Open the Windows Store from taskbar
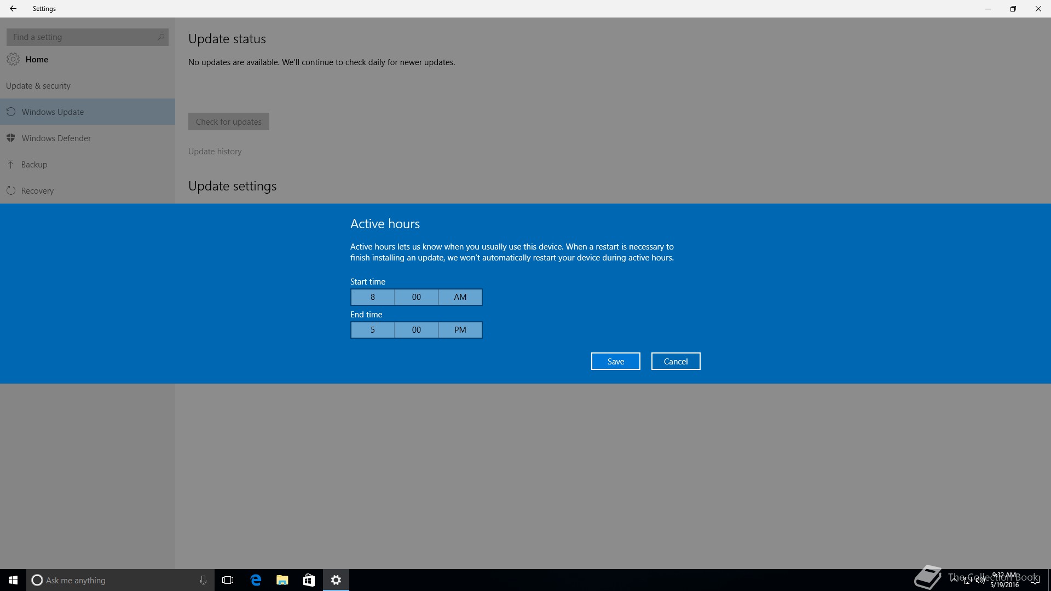Screen dimensions: 1051x591 pyautogui.click(x=309, y=580)
